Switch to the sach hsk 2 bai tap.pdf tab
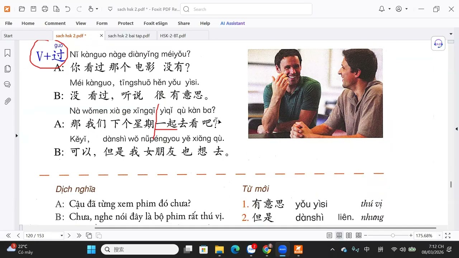This screenshot has height=258, width=459. point(131,35)
